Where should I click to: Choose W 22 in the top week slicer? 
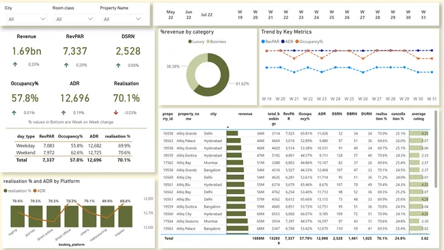coord(286,15)
